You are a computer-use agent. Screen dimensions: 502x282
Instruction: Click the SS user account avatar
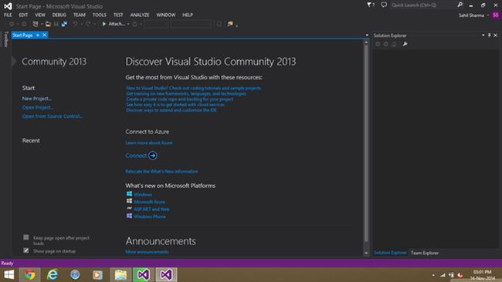pyautogui.click(x=496, y=15)
